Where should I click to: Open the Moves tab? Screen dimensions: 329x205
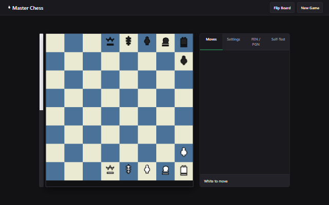point(211,42)
